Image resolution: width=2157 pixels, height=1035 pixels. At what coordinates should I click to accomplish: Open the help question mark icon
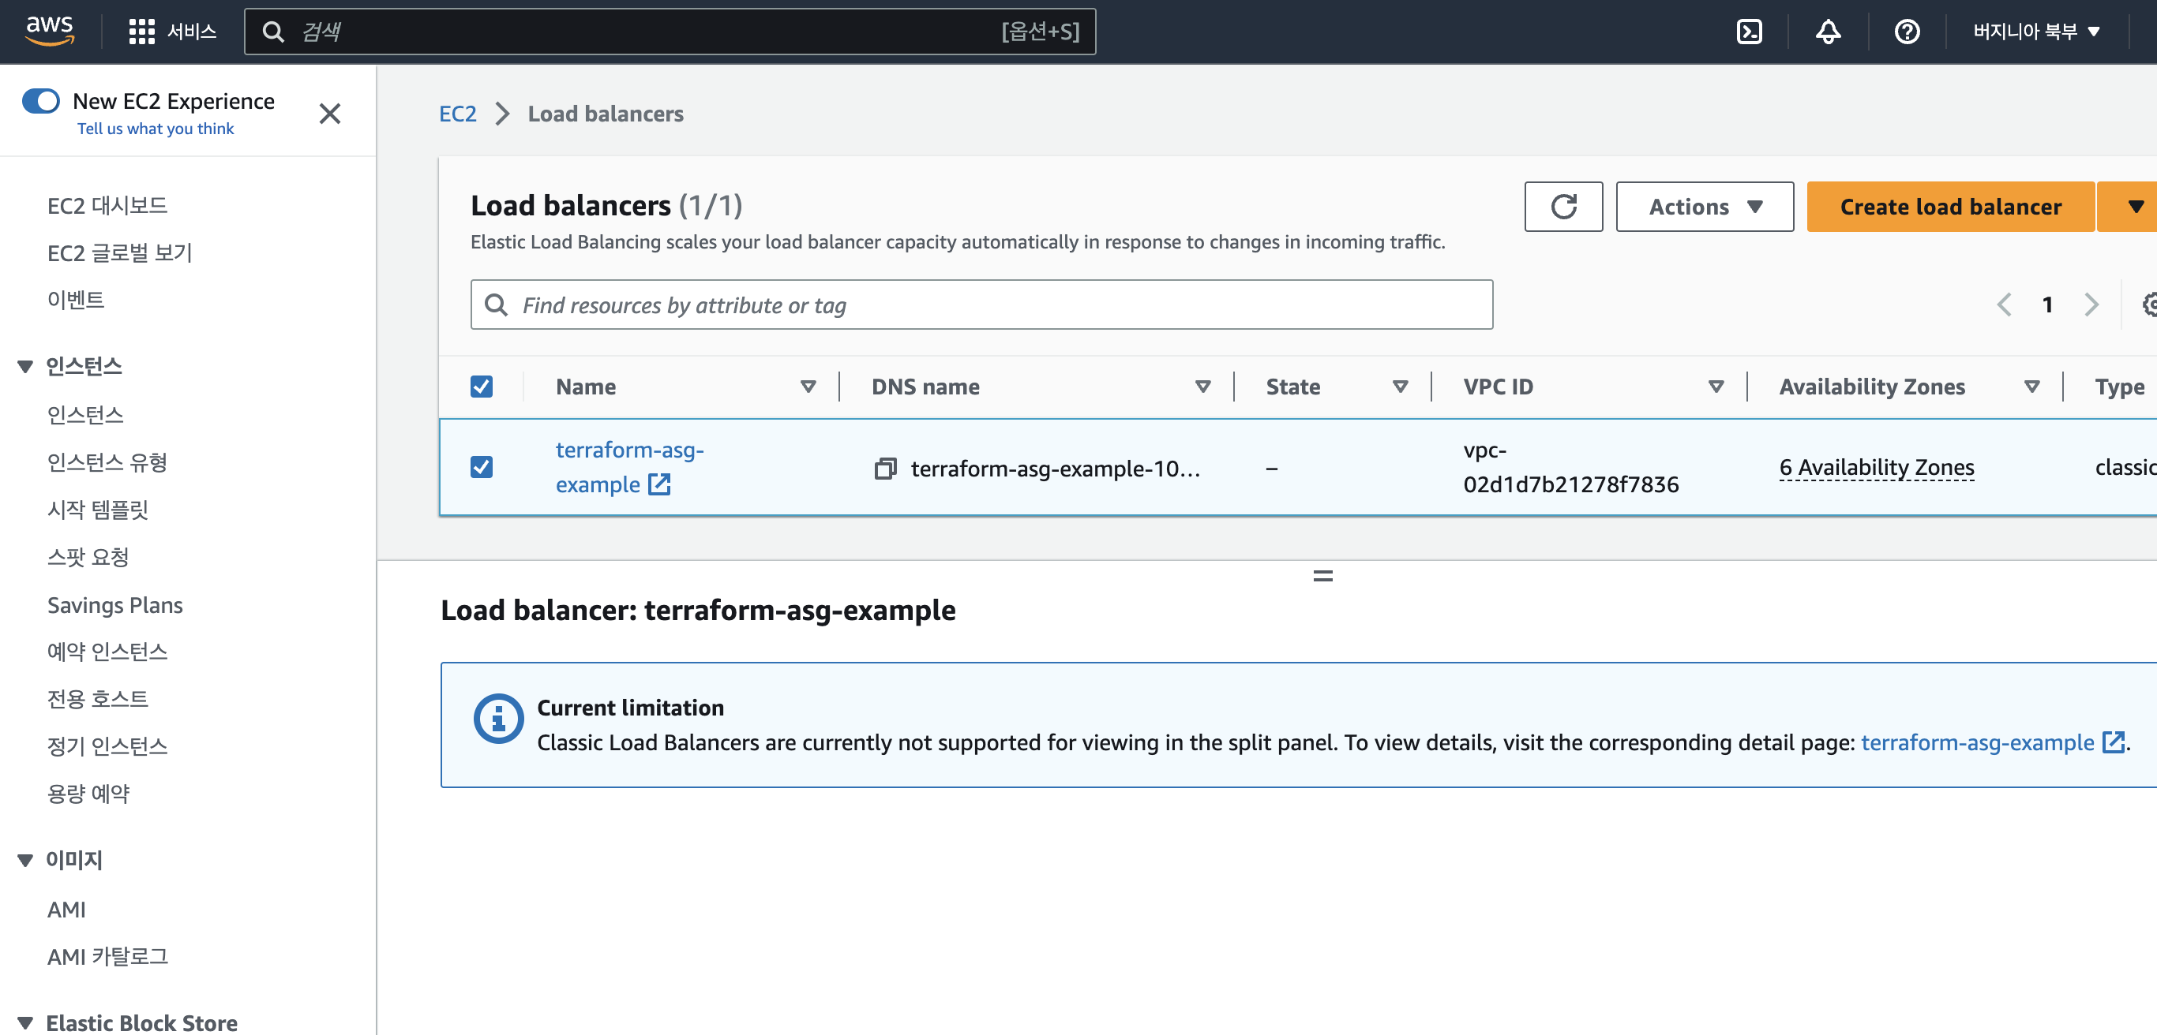[x=1907, y=32]
